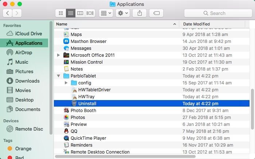The image size is (255, 159).
Task: Select the Uninstall trash icon
Action: pos(74,103)
